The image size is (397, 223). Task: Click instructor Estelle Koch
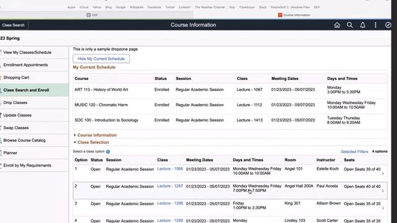click(x=328, y=169)
